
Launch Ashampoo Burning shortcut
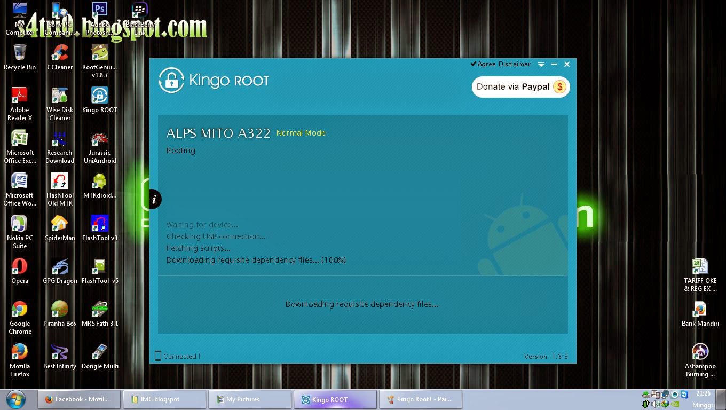[700, 360]
